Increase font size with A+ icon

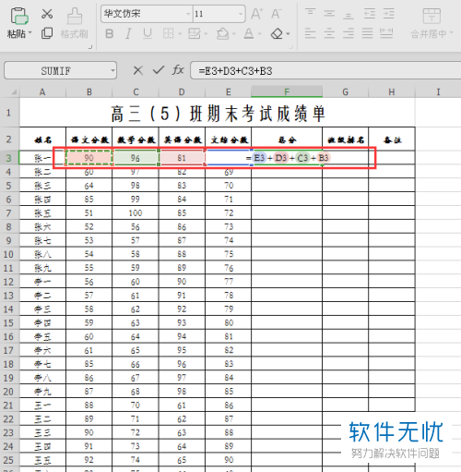(x=257, y=14)
